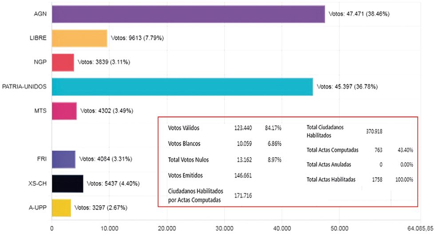435x238 pixels.
Task: Click the pink MTS bar
Action: [x=64, y=111]
